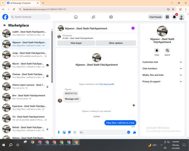
Task: Open Chelsea's conversation
Action: [25, 76]
